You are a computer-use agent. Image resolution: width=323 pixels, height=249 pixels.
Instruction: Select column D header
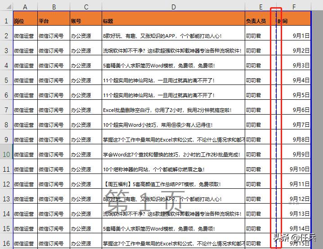(x=174, y=7)
